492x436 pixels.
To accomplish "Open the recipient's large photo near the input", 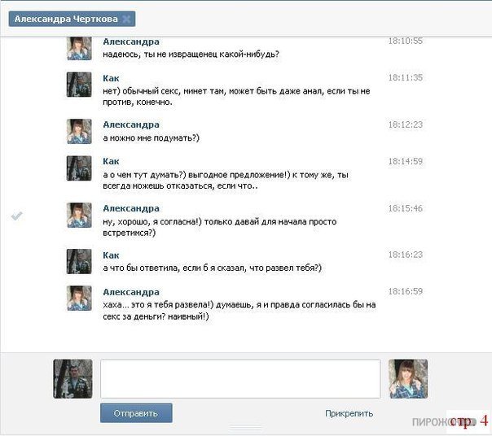I will pos(408,379).
